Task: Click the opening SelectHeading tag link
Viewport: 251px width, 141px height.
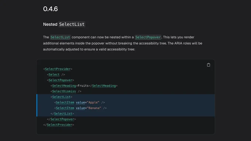Action: point(64,85)
